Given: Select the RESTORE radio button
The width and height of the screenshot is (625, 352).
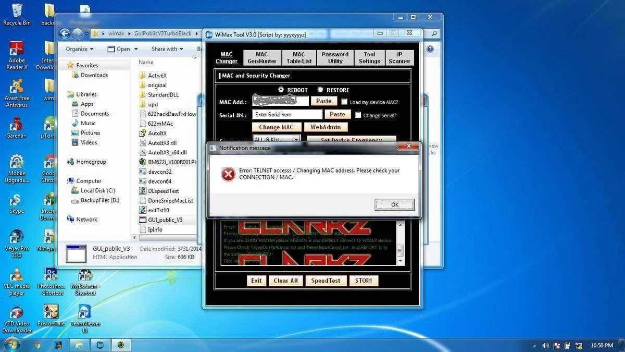Looking at the screenshot, I should [x=320, y=90].
